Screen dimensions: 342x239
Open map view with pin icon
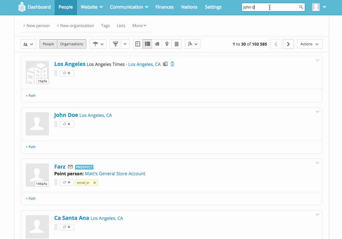coord(167,44)
